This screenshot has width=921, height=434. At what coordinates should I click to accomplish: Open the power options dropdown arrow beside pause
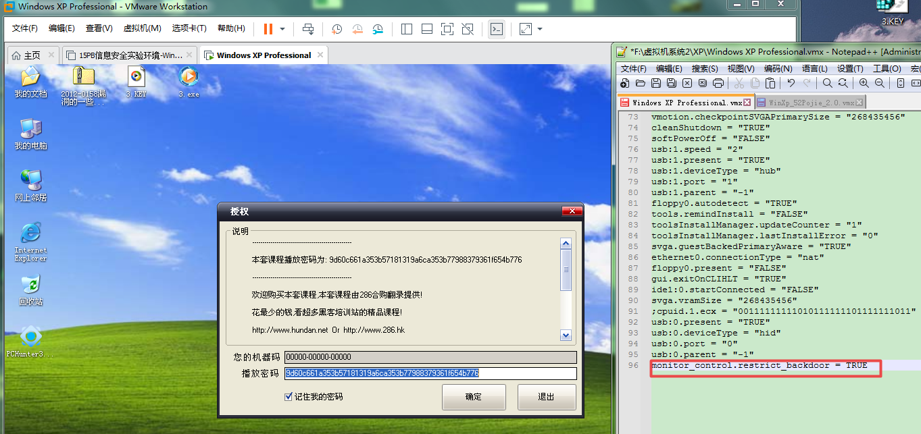tap(282, 29)
